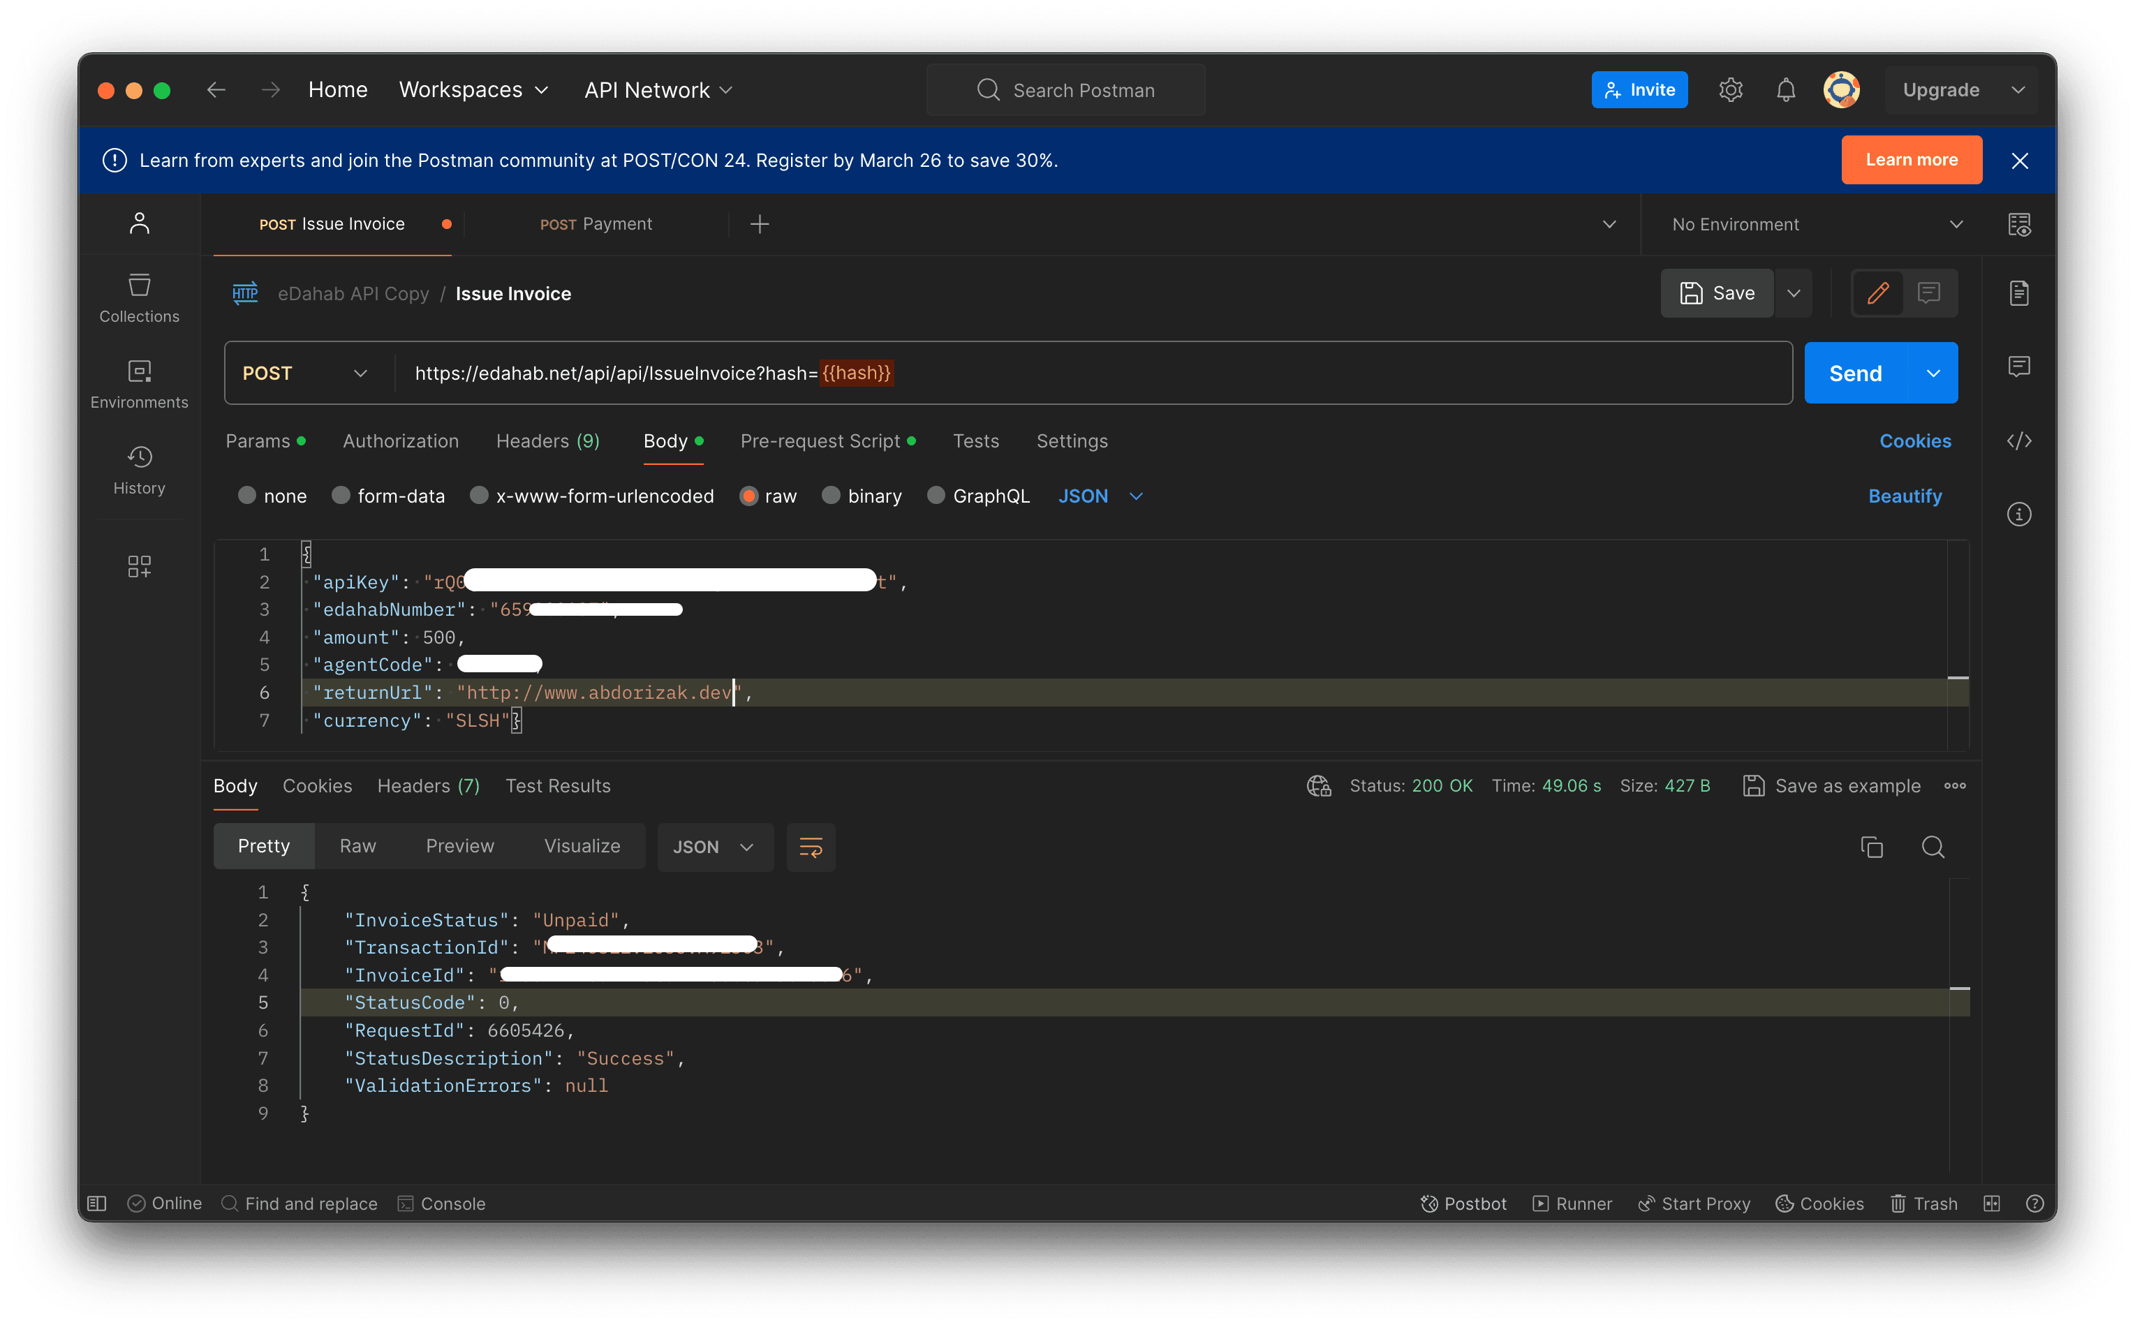Dismiss the POST/CON banner
Viewport: 2135px width, 1325px height.
2019,161
